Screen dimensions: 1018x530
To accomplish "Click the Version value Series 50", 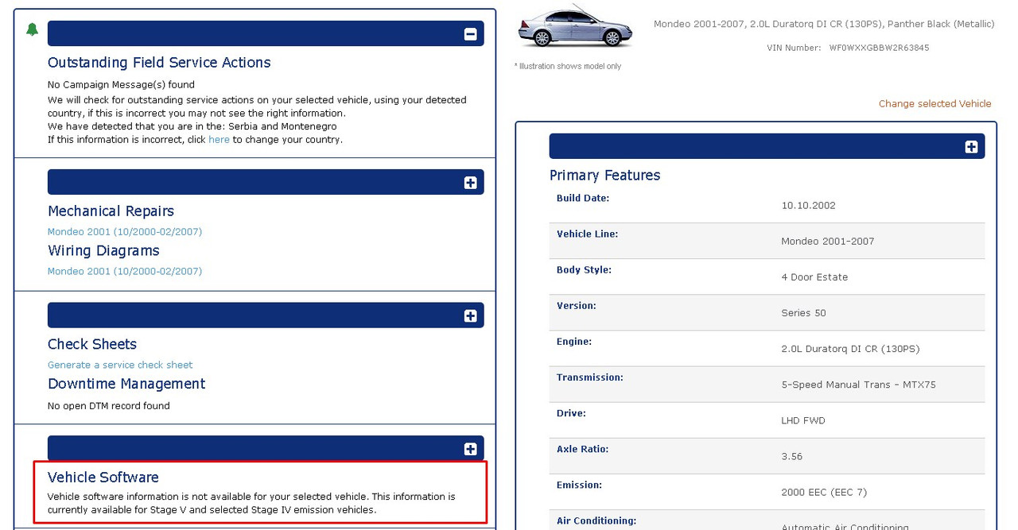I will [803, 313].
